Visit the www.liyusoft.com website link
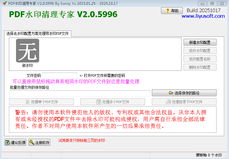Viewport: 229px width, 159px height. (203, 16)
